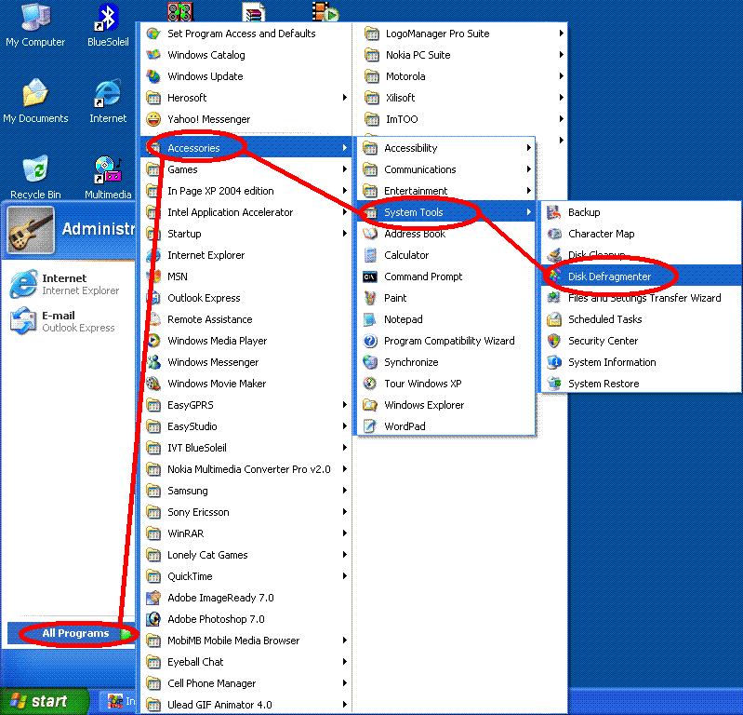This screenshot has height=715, width=743.
Task: Click Windows Messenger icon
Action: tap(153, 362)
